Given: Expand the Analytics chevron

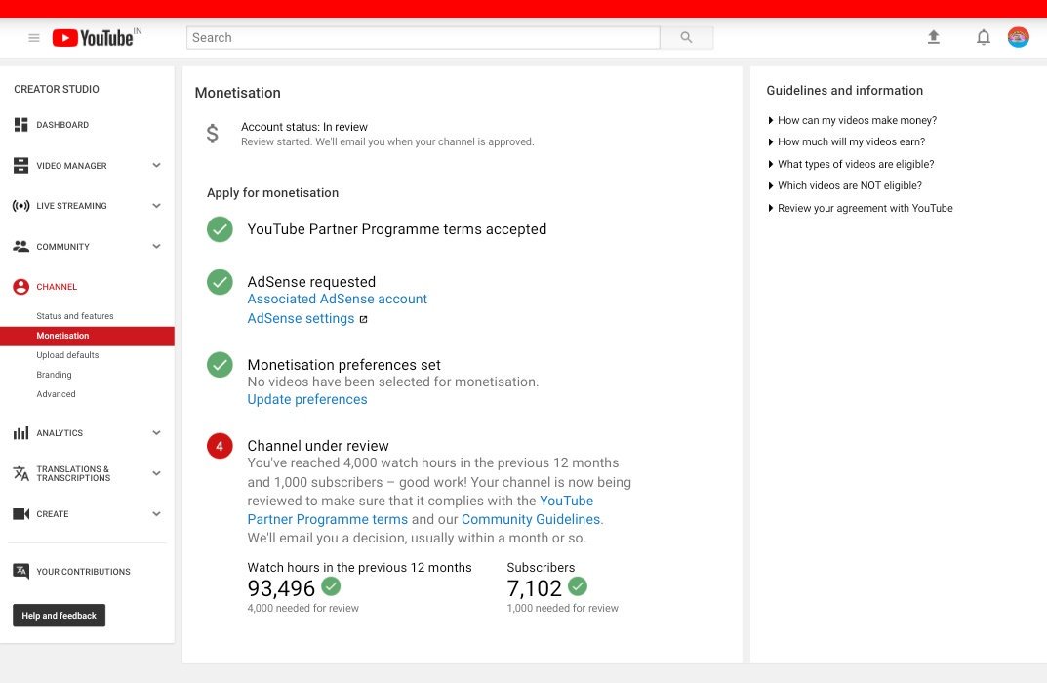Looking at the screenshot, I should (156, 432).
